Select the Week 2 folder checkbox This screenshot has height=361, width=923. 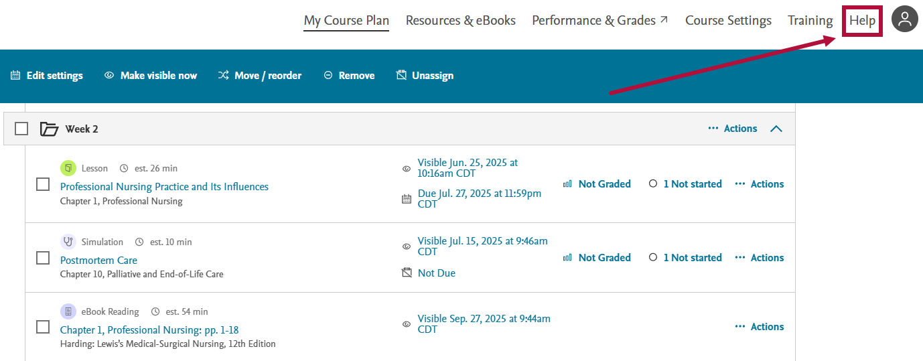21,129
